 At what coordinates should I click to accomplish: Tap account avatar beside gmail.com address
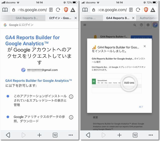coord(23,70)
